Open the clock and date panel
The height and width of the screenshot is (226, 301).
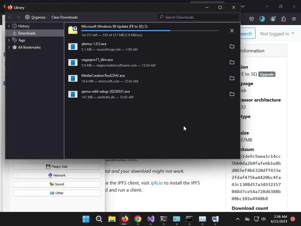[x=279, y=219]
